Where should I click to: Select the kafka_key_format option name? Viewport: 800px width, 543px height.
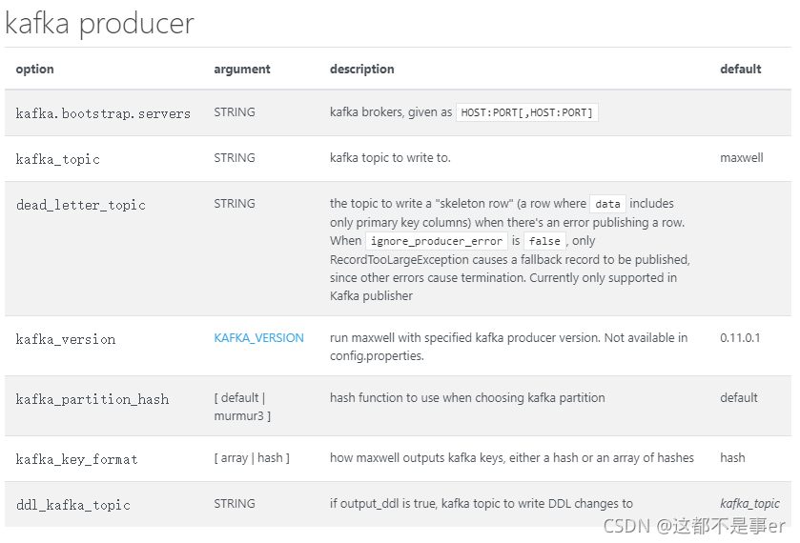point(76,459)
